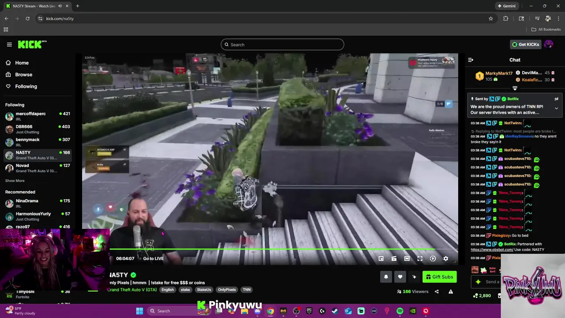Image resolution: width=565 pixels, height=318 pixels.
Task: Expand the gift leaderboard pull-down handle
Action: point(515,88)
